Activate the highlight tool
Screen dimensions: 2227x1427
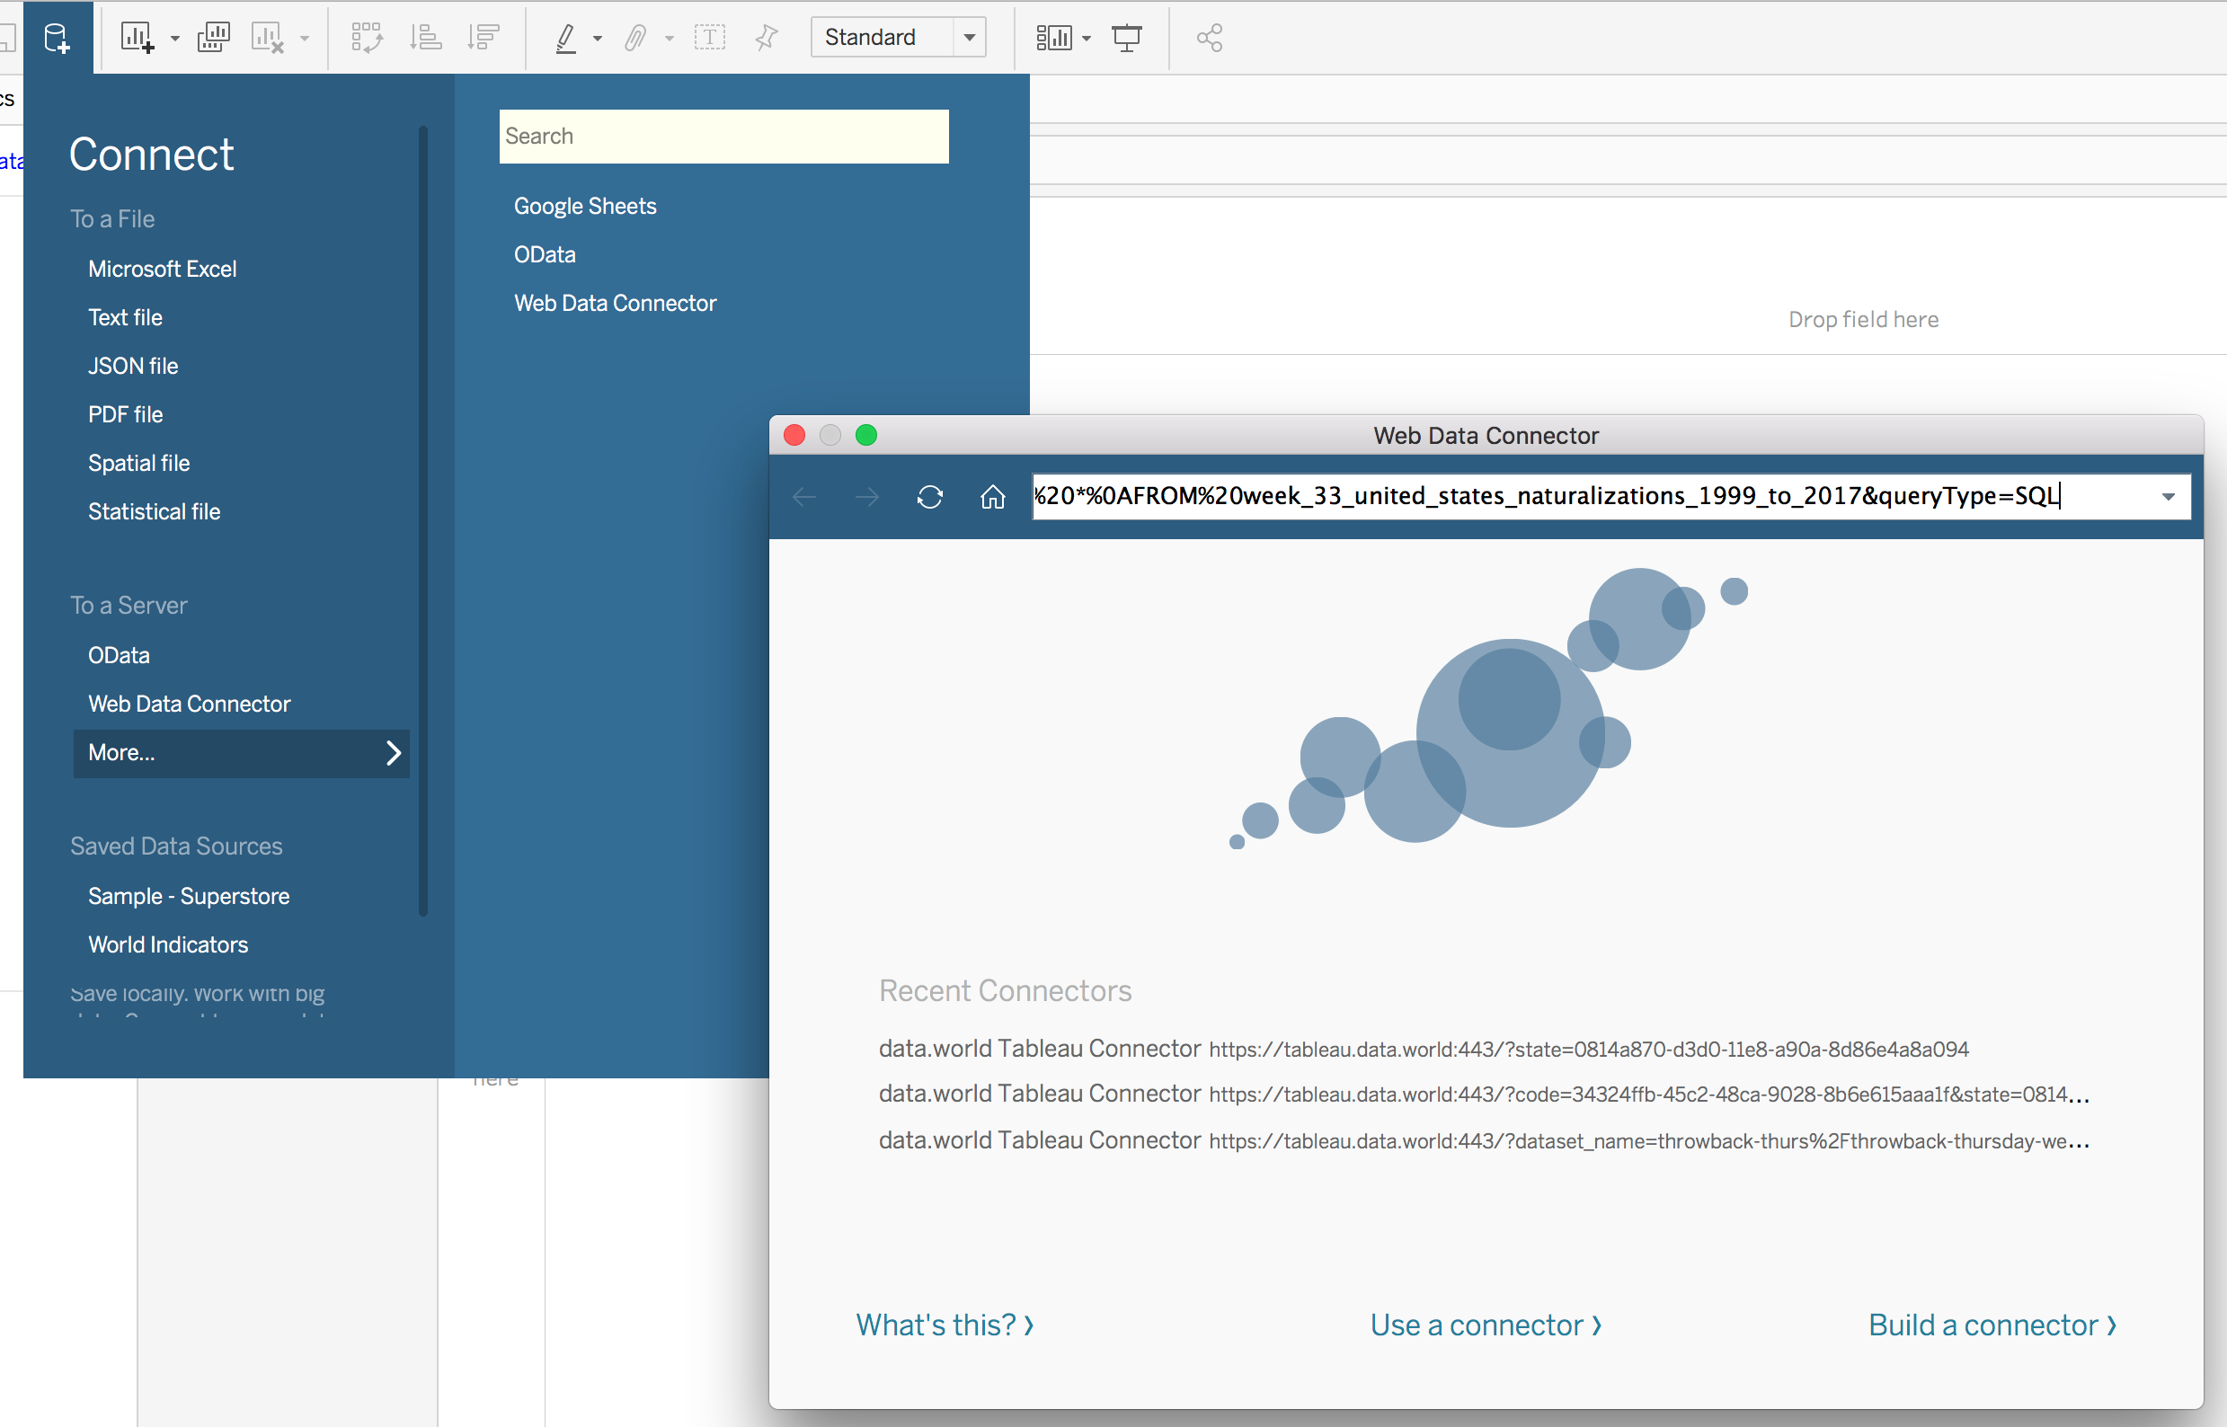pyautogui.click(x=565, y=37)
